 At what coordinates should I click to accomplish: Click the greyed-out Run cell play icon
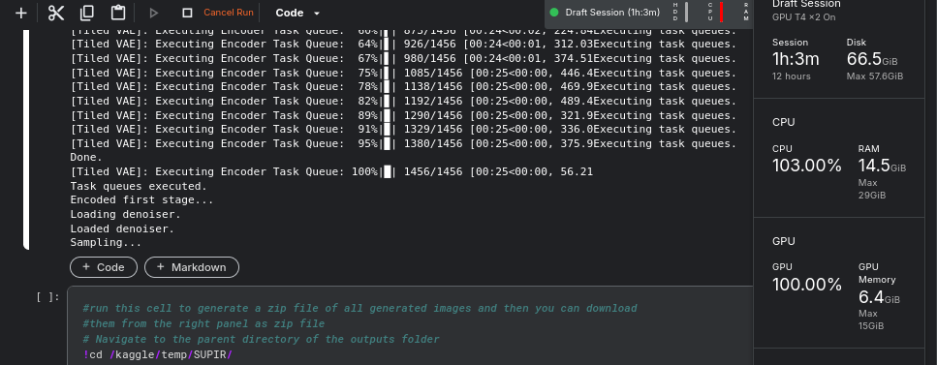pyautogui.click(x=153, y=13)
